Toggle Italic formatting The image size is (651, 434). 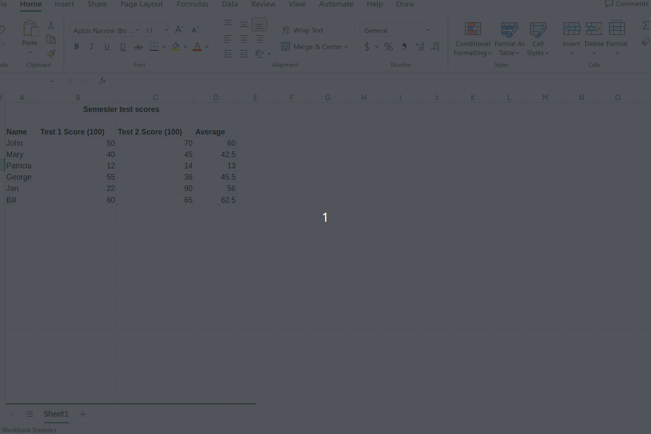92,46
